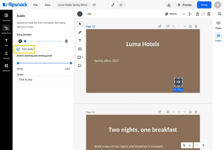Open search with magnifier icon
The image size is (224, 150).
[219, 14]
